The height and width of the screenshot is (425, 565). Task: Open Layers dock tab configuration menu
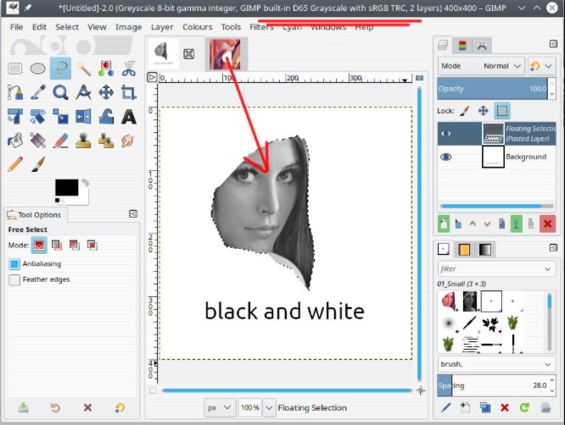553,44
